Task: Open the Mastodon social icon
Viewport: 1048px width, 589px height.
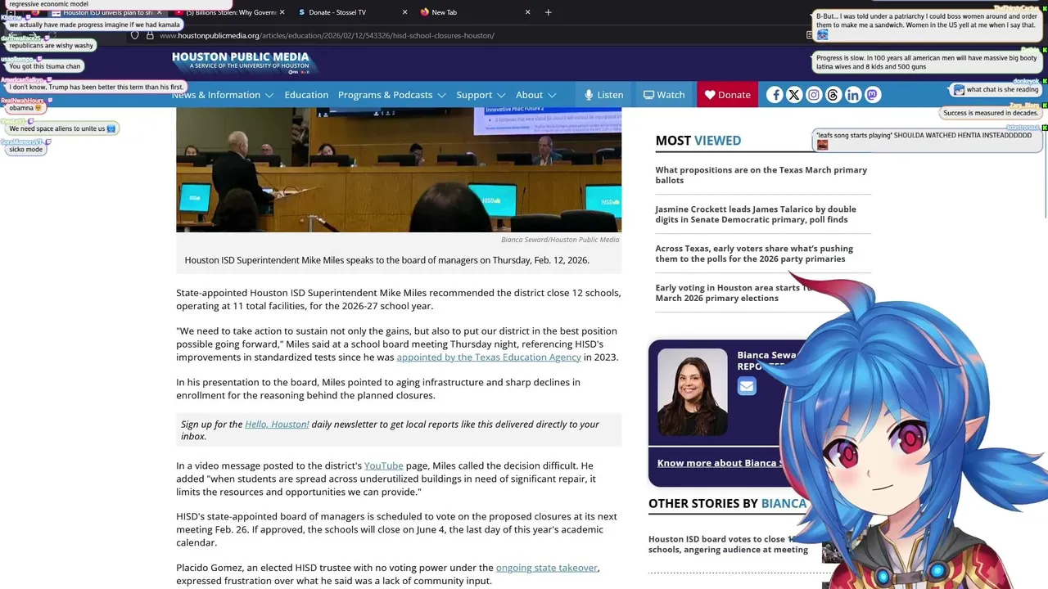Action: point(873,95)
